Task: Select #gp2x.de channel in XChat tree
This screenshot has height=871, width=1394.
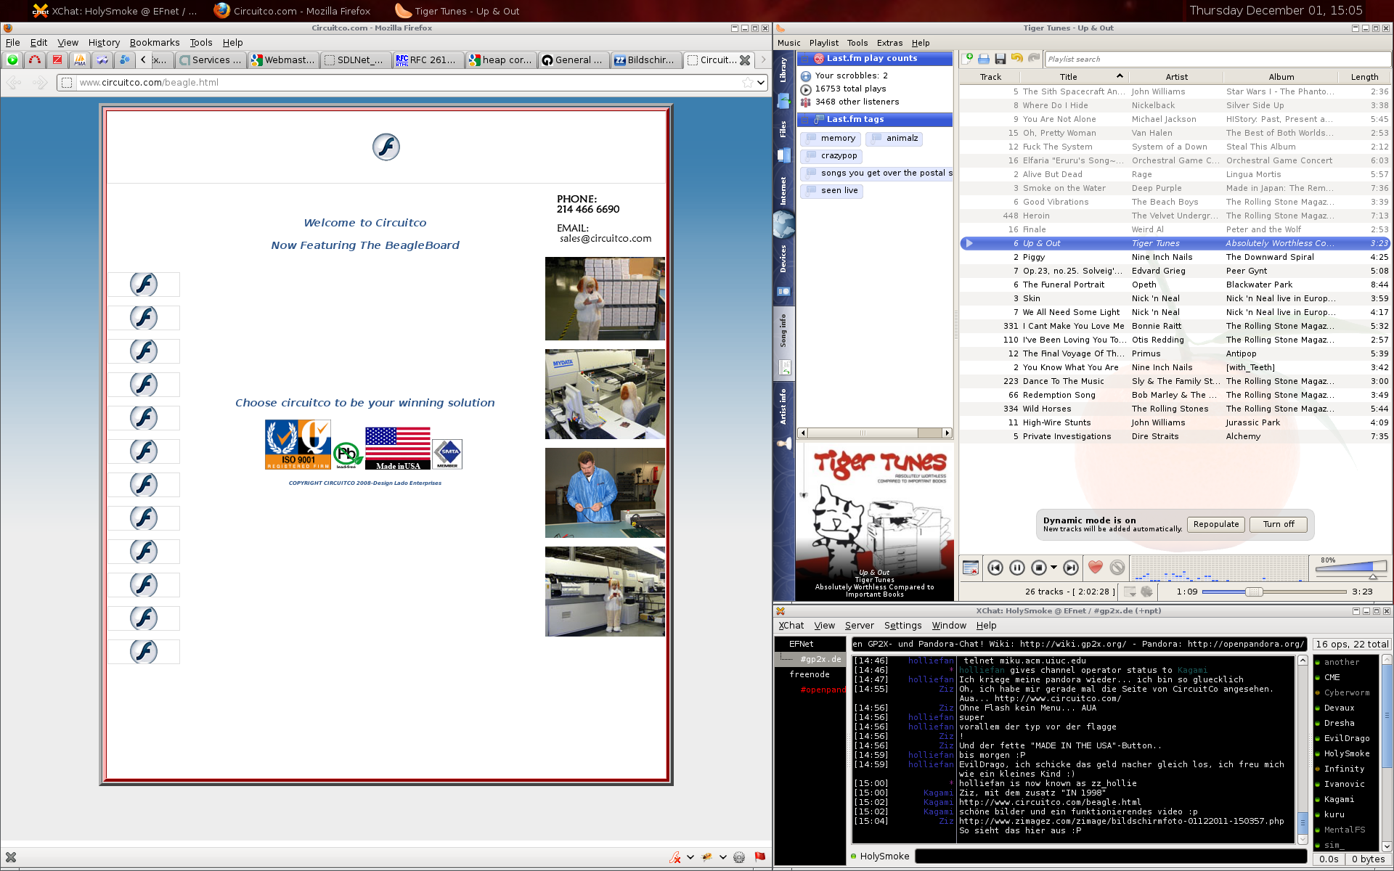Action: coord(820,660)
